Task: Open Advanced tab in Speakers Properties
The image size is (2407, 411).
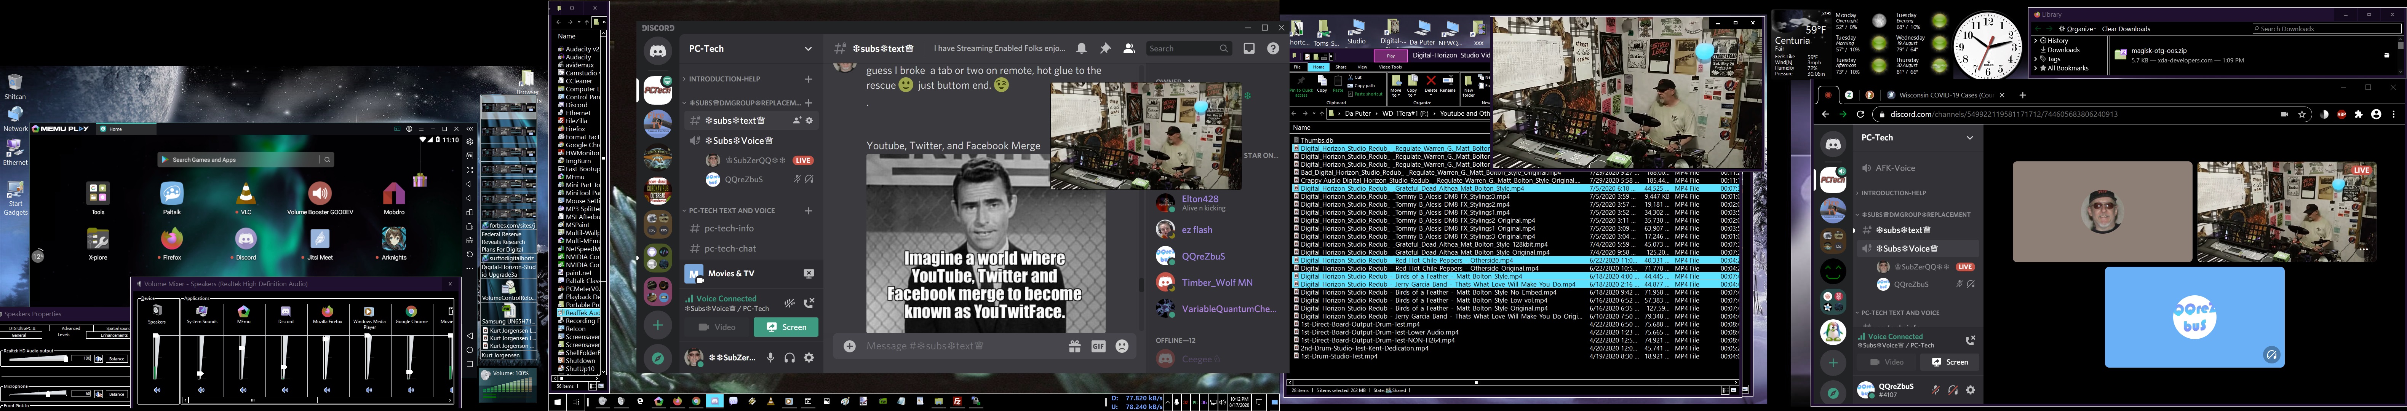Action: pyautogui.click(x=71, y=328)
